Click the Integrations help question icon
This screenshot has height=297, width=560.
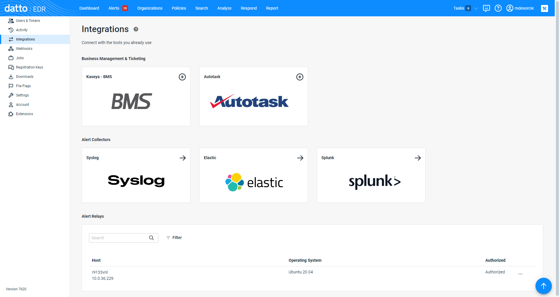[136, 29]
